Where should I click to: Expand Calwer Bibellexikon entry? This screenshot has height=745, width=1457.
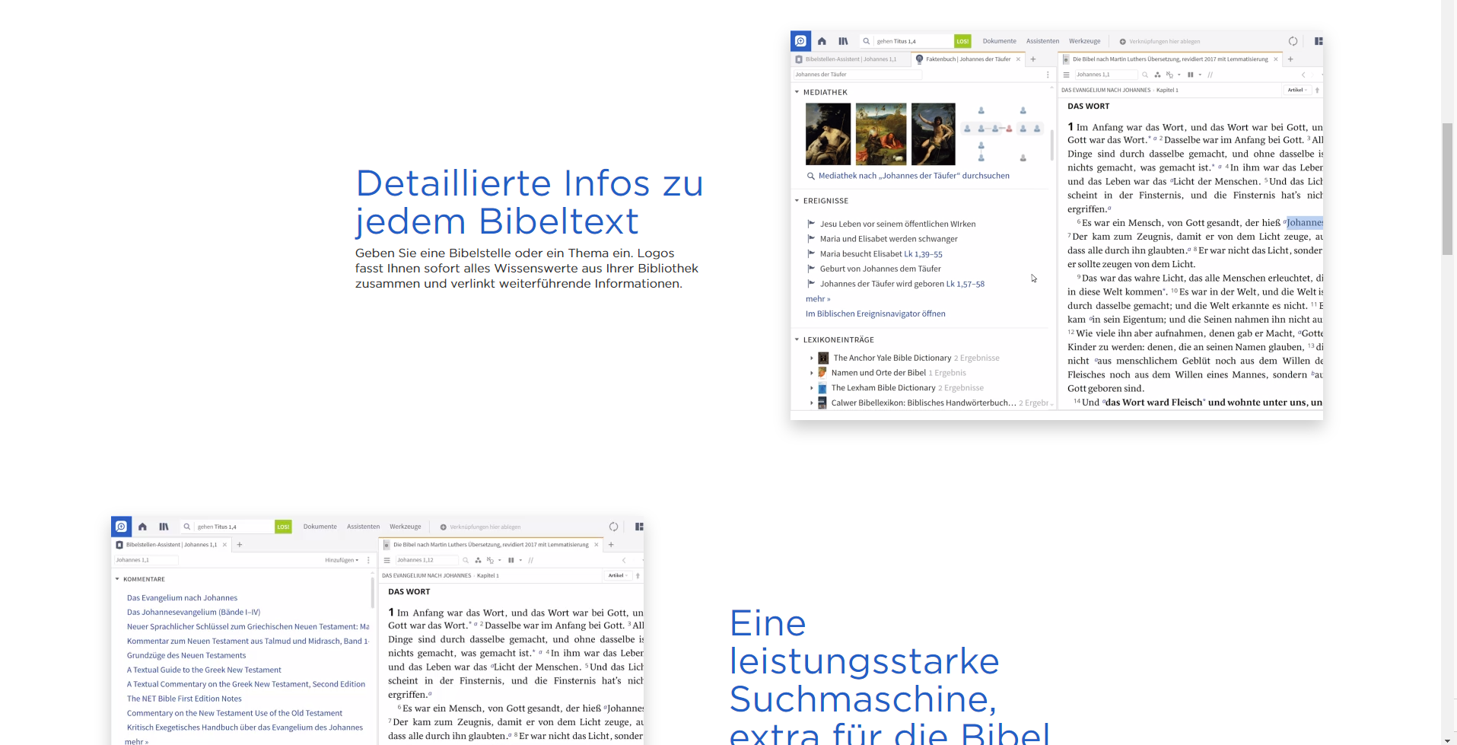pos(812,403)
